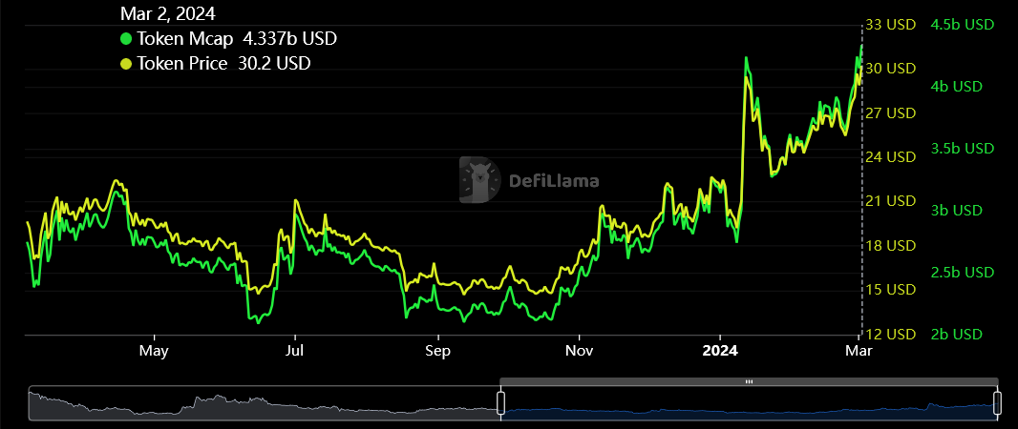Click the '2.5b USD' mcap axis label
This screenshot has height=429, width=1018.
(x=963, y=272)
